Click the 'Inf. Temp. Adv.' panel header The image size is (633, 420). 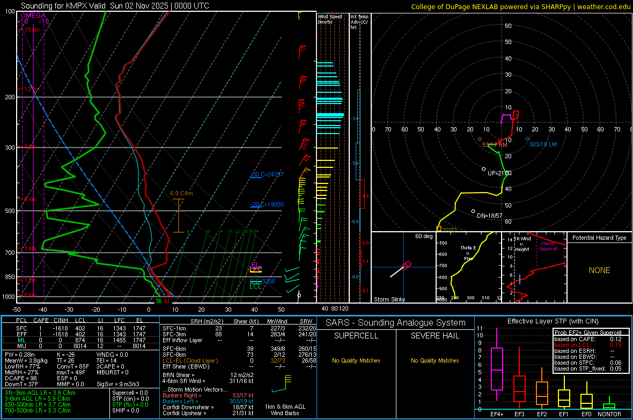(359, 22)
